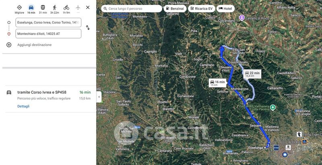
Task: Select the Migliore best travel mode icon
Action: click(19, 8)
